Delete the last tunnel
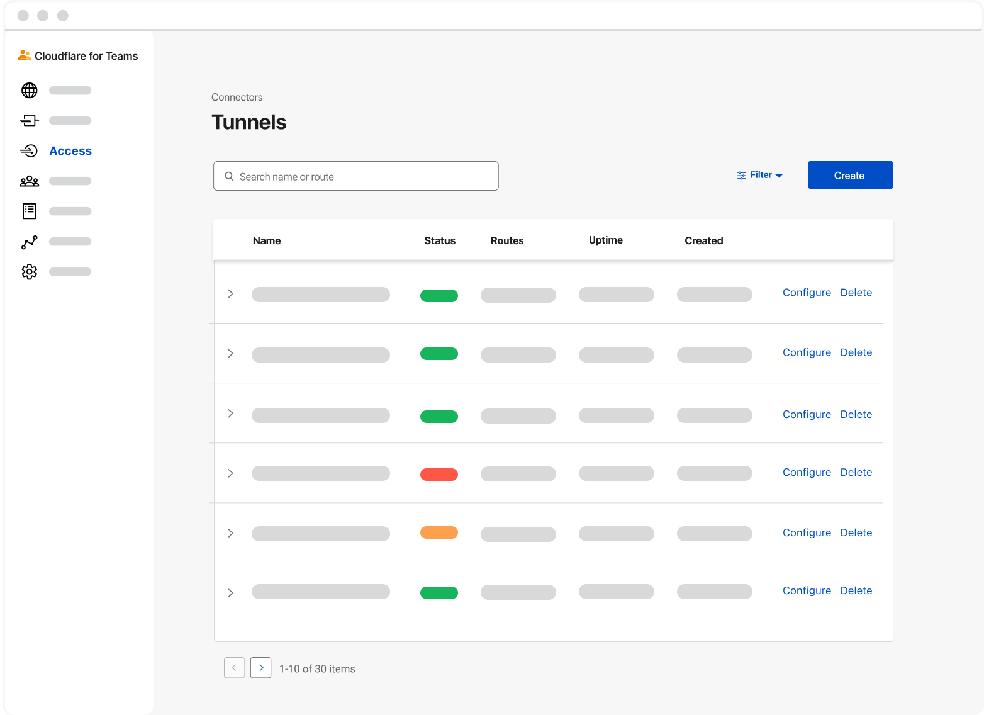 pyautogui.click(x=856, y=590)
